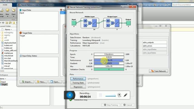Click the Input Data panel icon
194x109 pixels.
point(21,10)
